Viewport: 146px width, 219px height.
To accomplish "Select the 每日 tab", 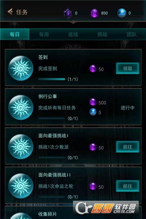I will (15, 34).
